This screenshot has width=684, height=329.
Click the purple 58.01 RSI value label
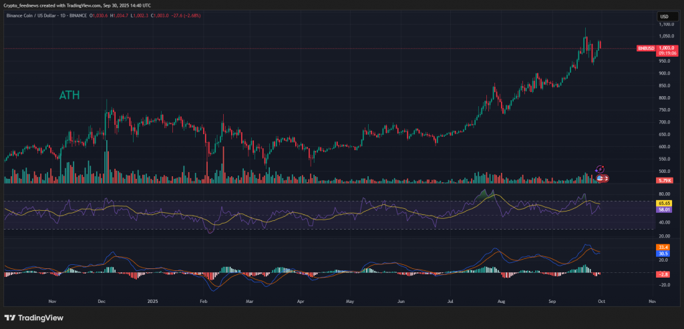(x=664, y=210)
